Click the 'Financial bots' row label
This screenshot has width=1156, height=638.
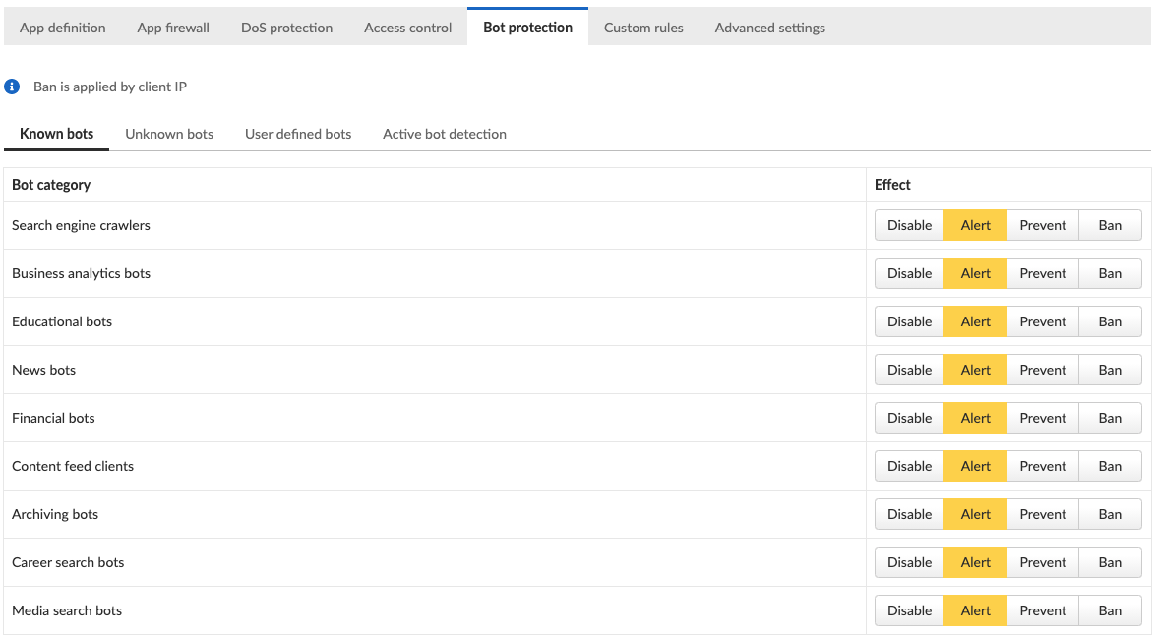pos(53,419)
